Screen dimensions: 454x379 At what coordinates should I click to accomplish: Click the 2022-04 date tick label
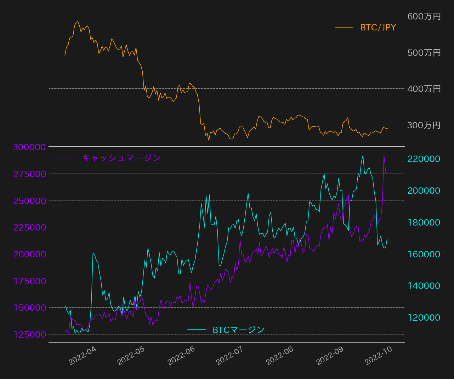tap(83, 355)
